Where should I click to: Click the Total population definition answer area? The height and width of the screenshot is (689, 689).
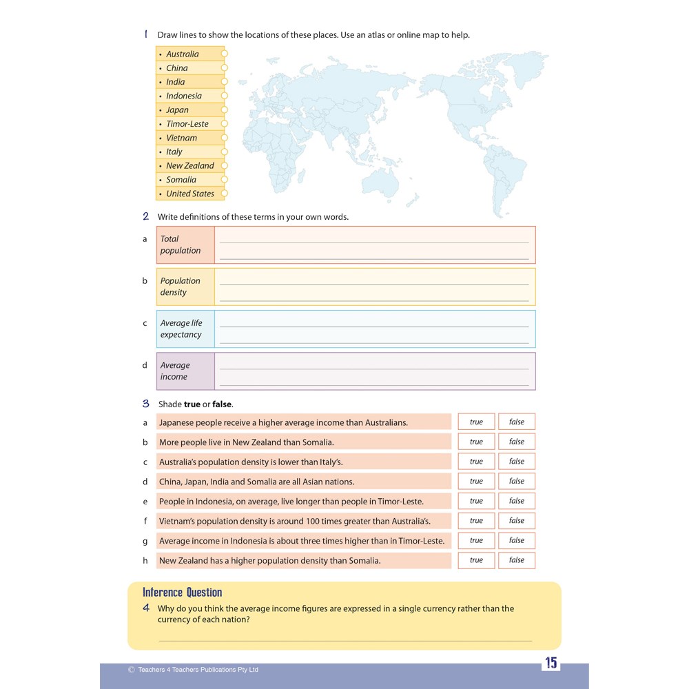coord(375,245)
